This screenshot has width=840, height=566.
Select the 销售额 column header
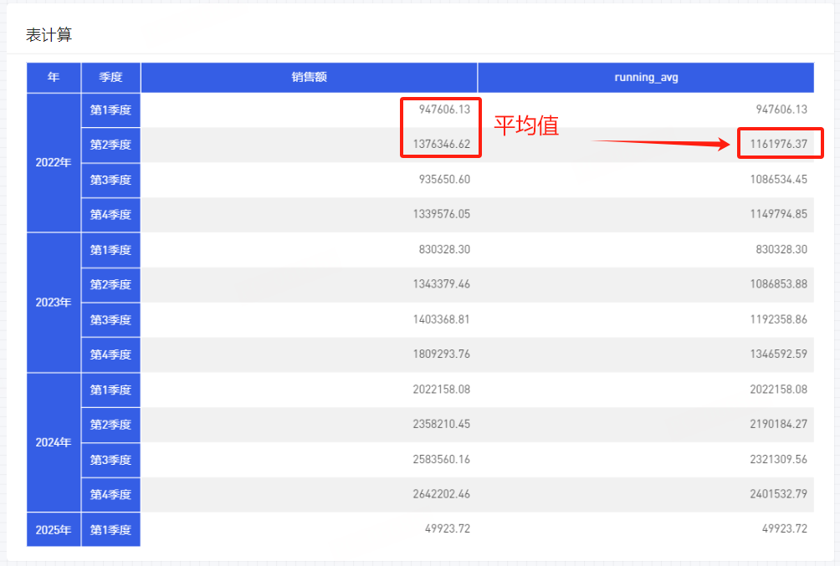pyautogui.click(x=309, y=77)
